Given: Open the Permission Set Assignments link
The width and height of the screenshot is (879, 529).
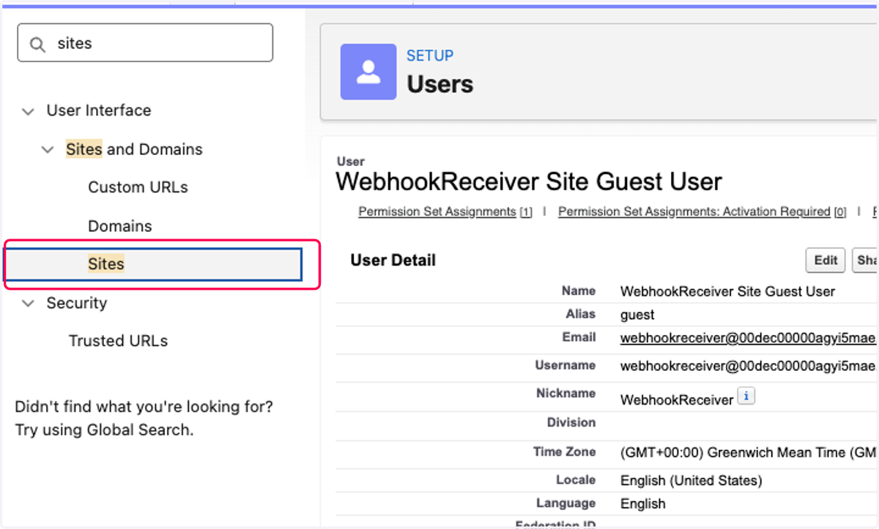Looking at the screenshot, I should (x=437, y=211).
